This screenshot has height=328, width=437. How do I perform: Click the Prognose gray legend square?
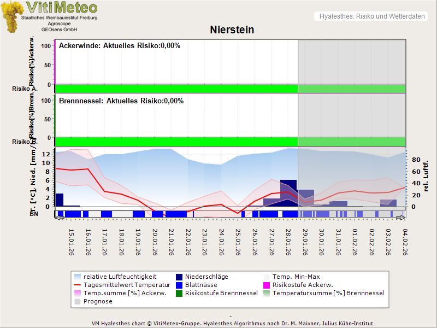coord(77,301)
